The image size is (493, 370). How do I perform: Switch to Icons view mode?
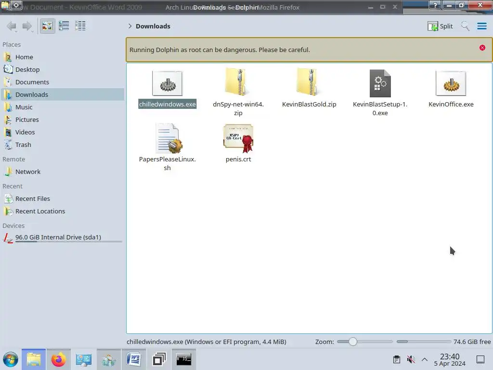pyautogui.click(x=47, y=26)
